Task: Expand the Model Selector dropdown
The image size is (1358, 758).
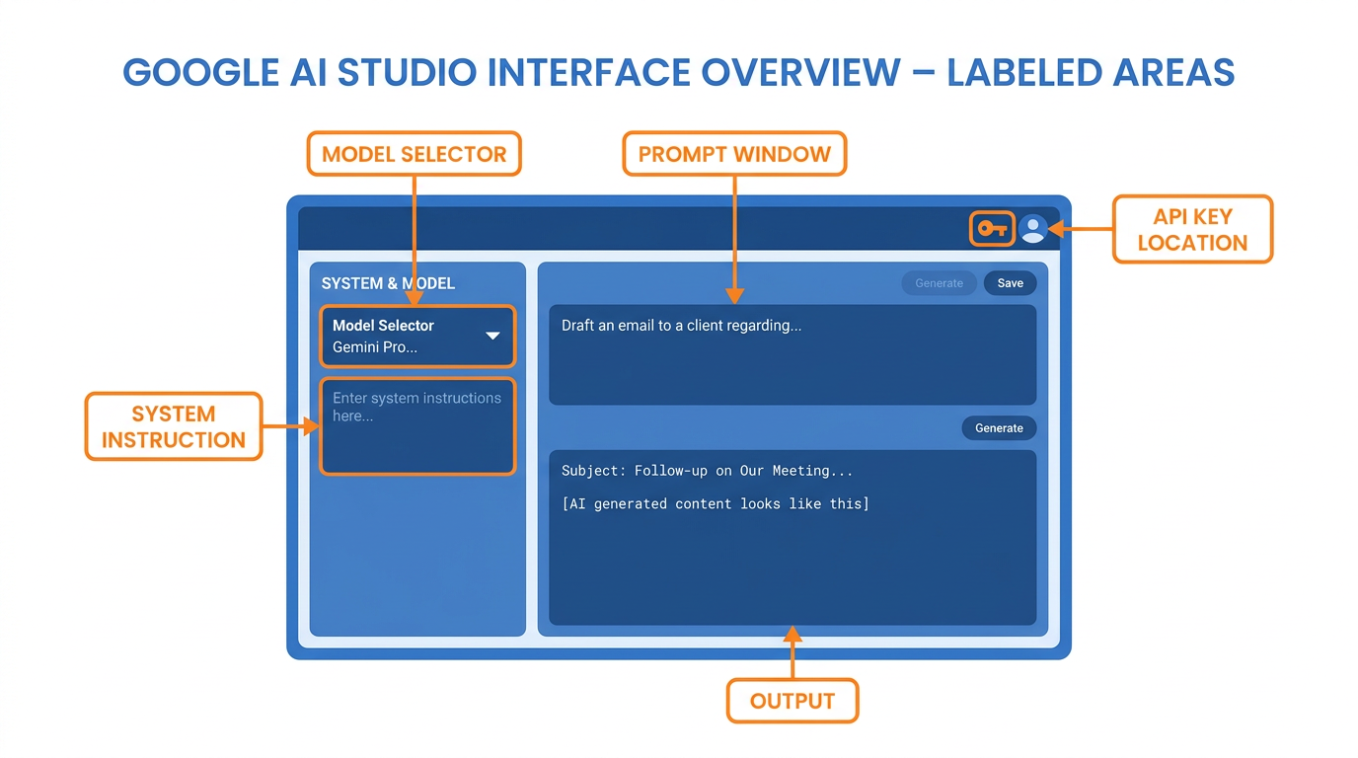Action: (x=417, y=337)
